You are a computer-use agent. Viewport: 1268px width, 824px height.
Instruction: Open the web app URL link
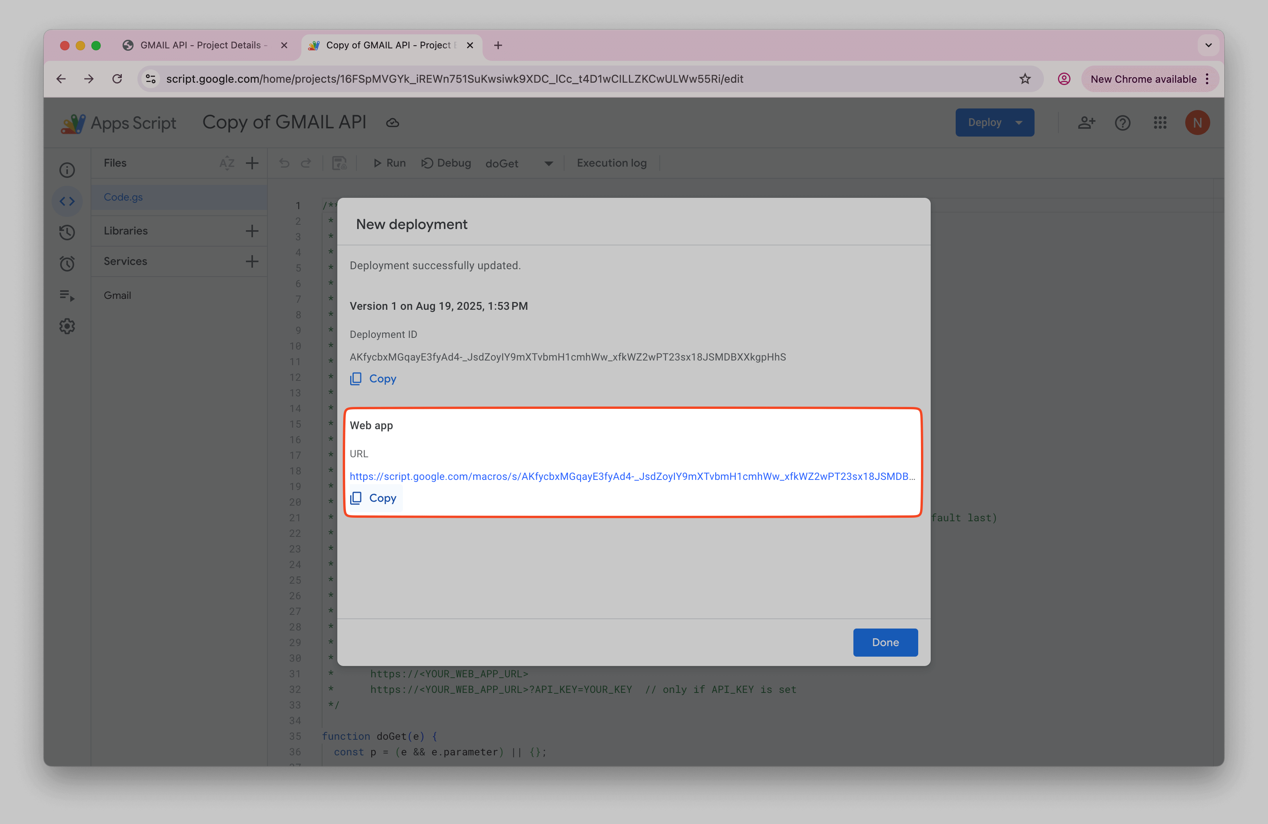[x=632, y=476]
